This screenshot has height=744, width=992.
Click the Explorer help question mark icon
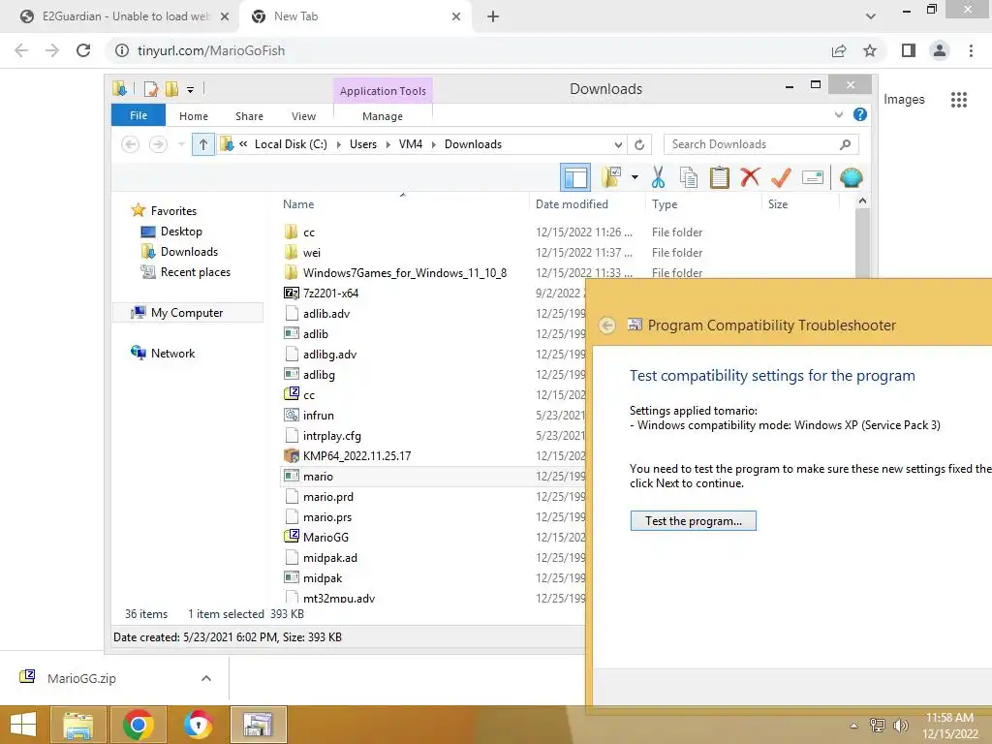(x=860, y=114)
